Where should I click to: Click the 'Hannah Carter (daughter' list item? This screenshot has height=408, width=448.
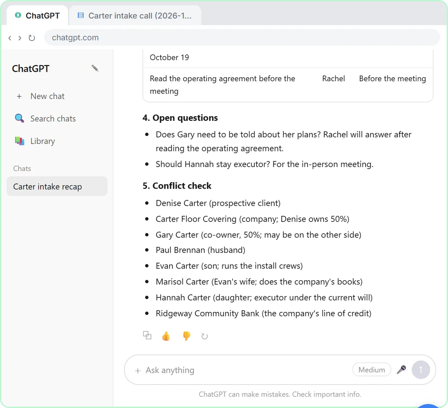264,297
